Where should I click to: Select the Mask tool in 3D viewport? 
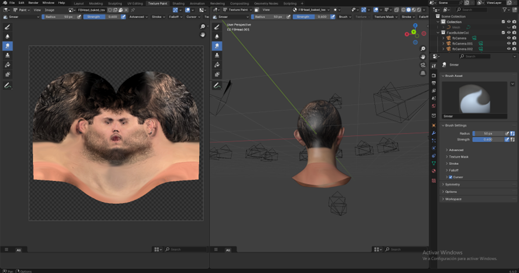pyautogui.click(x=217, y=74)
